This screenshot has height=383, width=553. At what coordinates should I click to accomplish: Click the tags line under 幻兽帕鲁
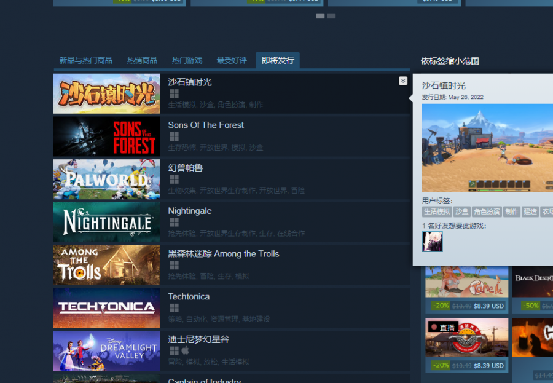click(237, 191)
